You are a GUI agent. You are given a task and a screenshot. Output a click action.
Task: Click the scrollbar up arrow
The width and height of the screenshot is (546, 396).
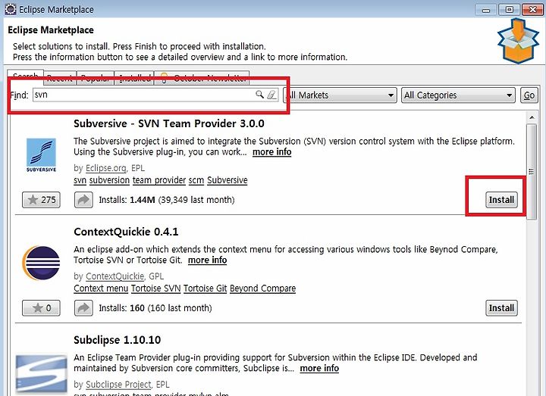pos(532,118)
